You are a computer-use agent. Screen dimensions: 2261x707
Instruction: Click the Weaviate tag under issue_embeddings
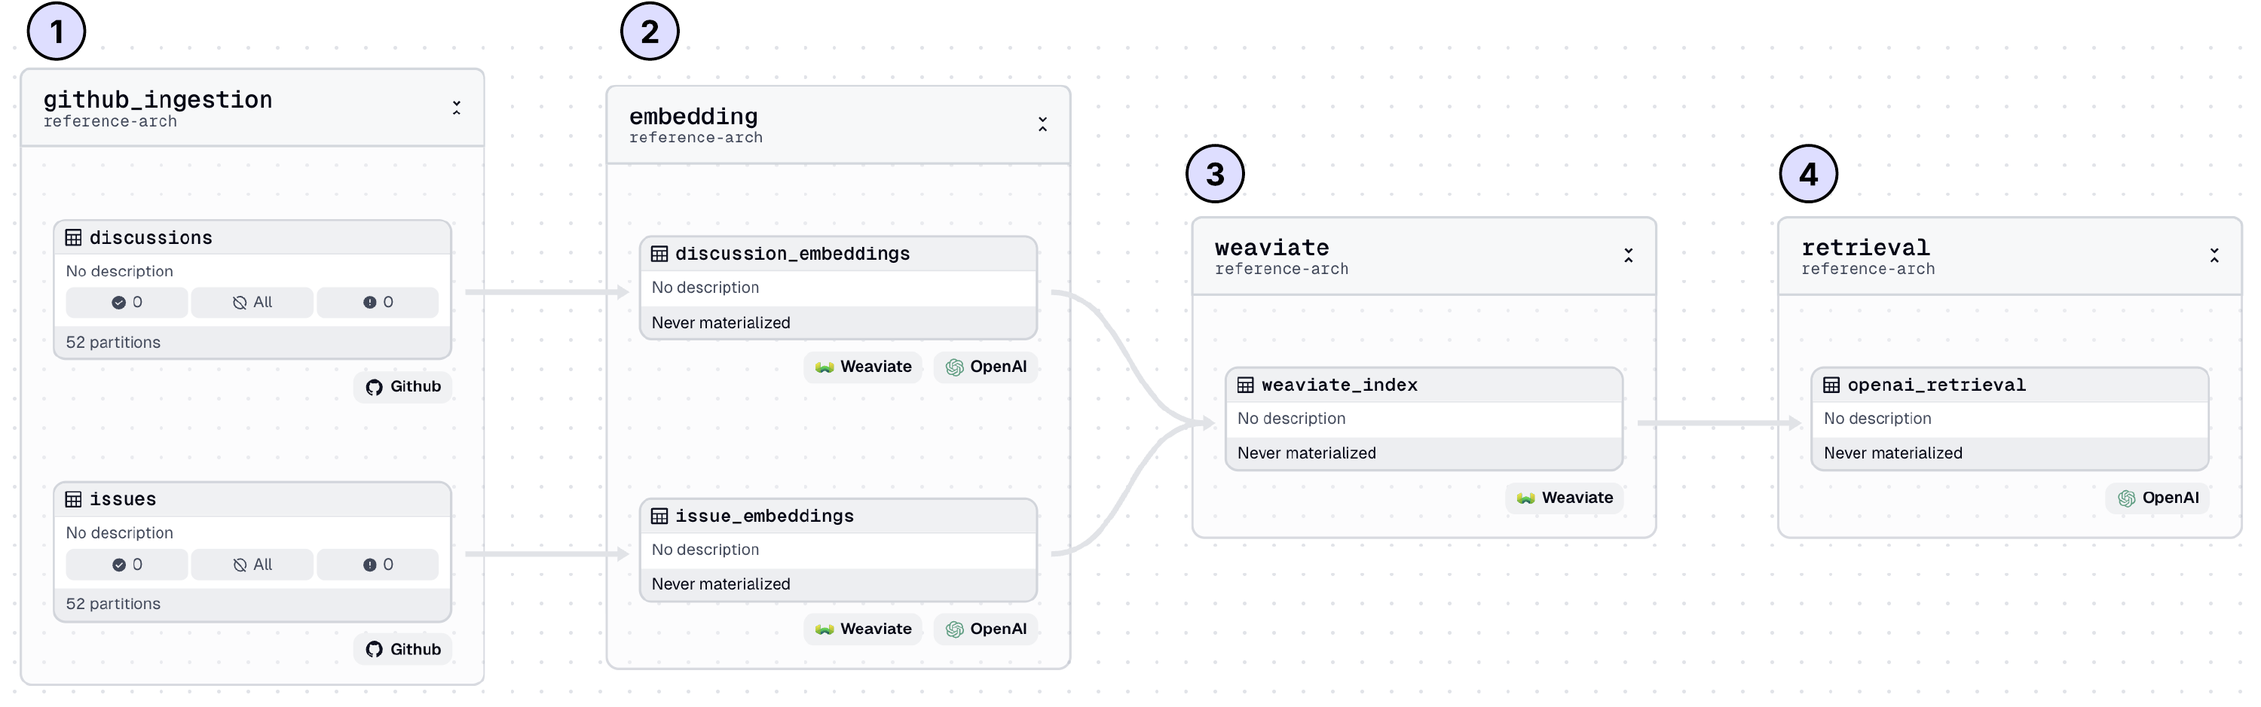(863, 629)
